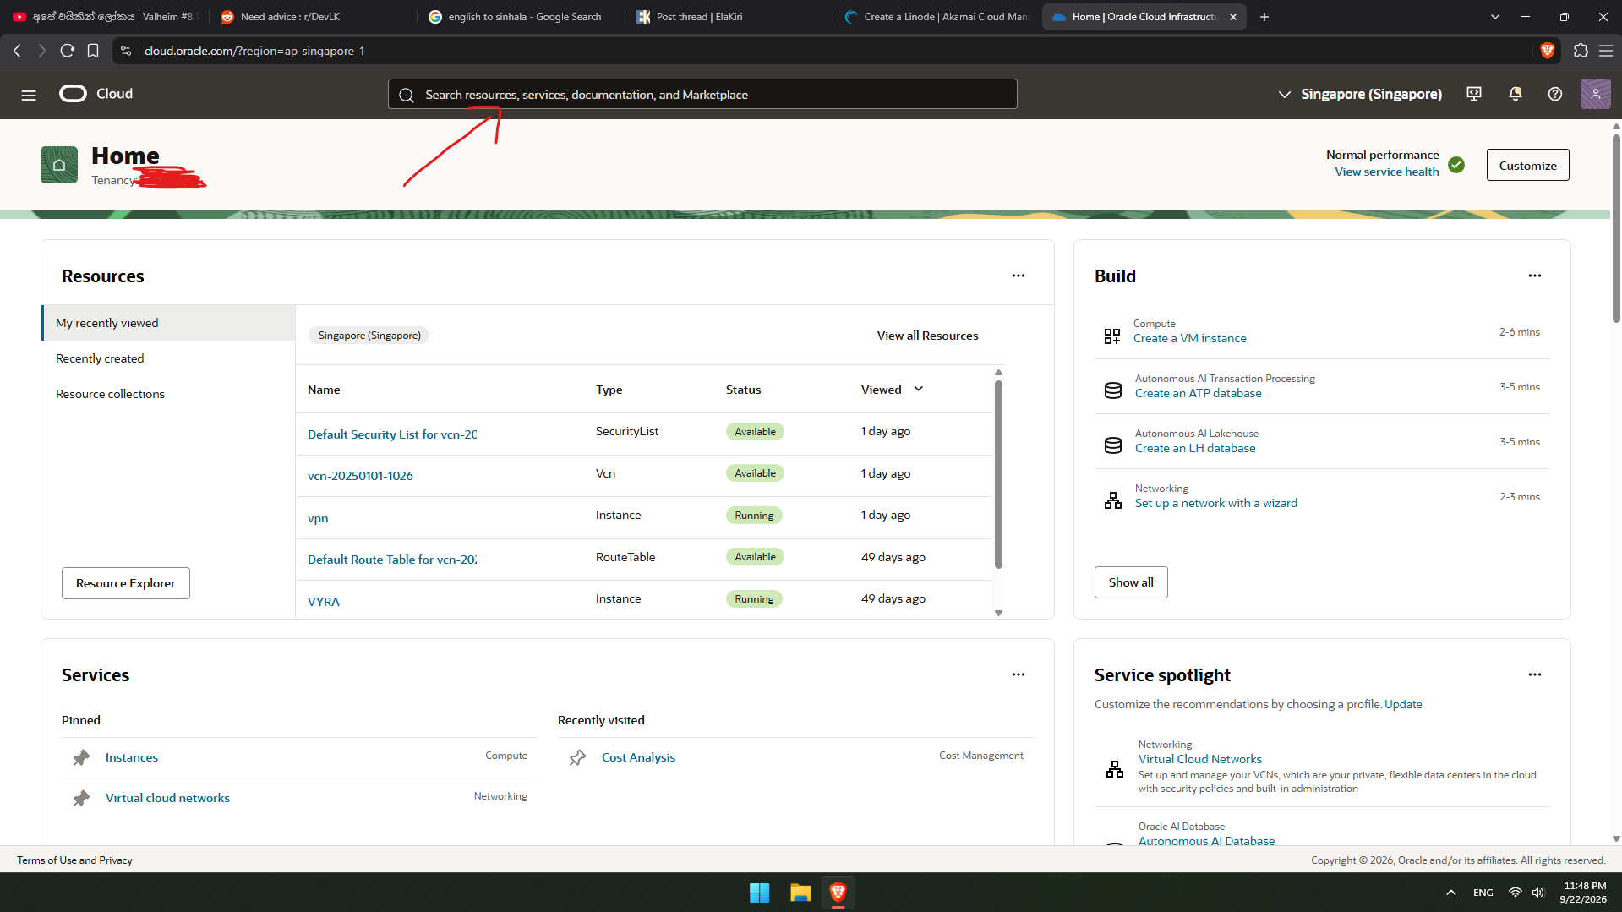
Task: Click Show all in Build panel
Action: click(x=1131, y=582)
